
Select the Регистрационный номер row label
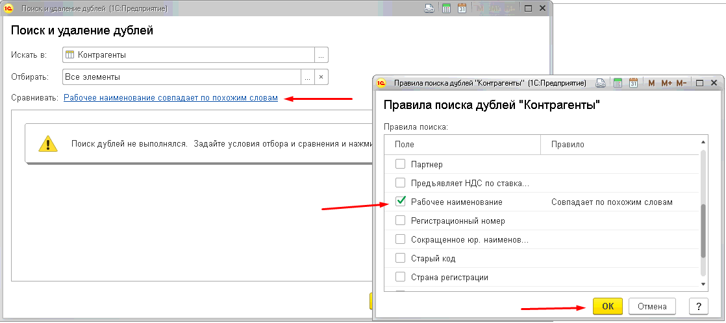click(x=458, y=221)
